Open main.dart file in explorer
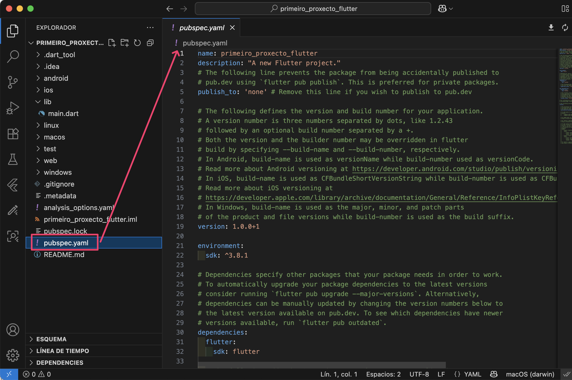Viewport: 572px width, 380px height. 63,114
